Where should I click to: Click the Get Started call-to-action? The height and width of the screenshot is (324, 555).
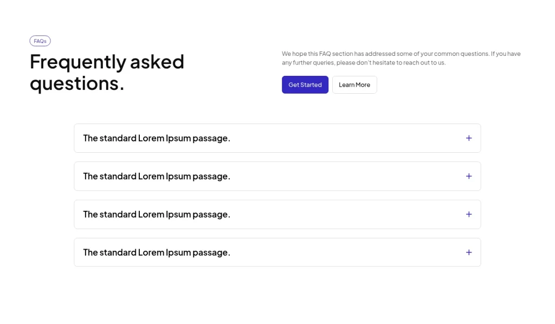[x=305, y=85]
